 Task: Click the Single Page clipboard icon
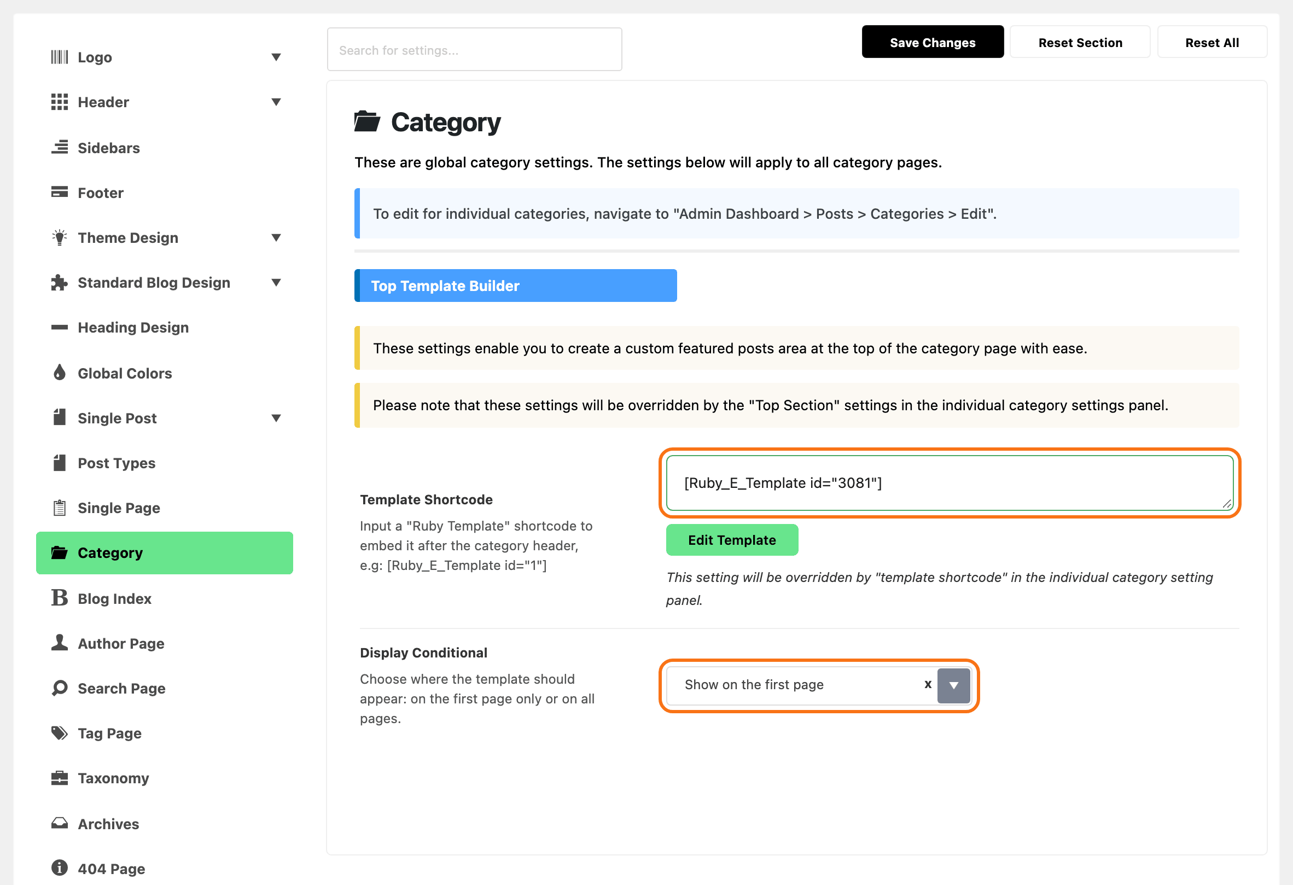point(60,508)
